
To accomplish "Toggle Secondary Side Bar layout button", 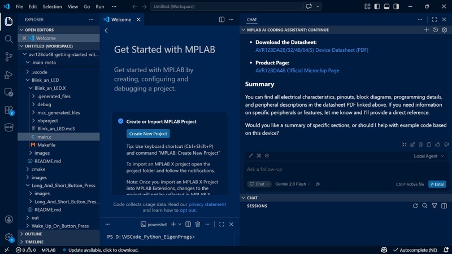I will click(x=397, y=6).
